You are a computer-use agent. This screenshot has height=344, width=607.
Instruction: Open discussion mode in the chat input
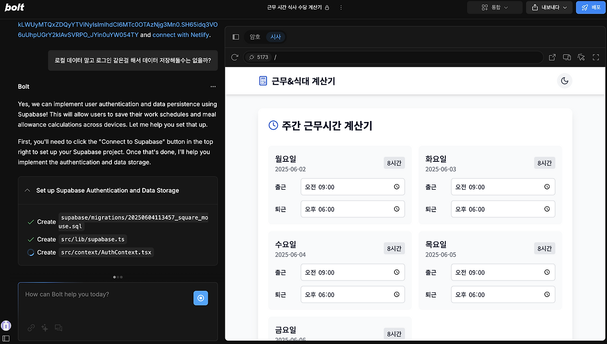point(58,327)
